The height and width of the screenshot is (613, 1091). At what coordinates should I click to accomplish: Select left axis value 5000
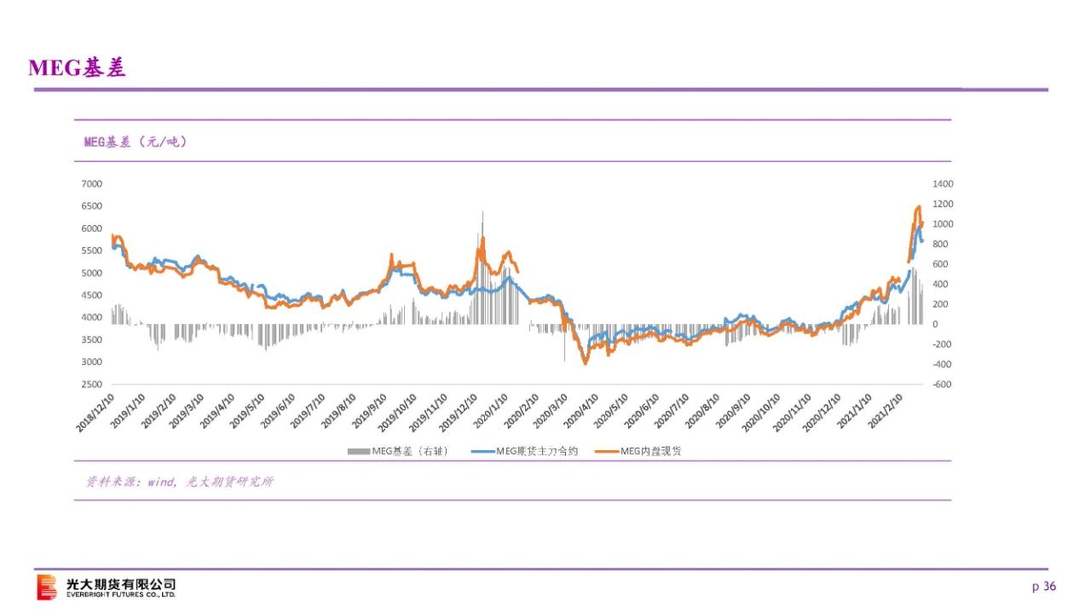(x=92, y=274)
